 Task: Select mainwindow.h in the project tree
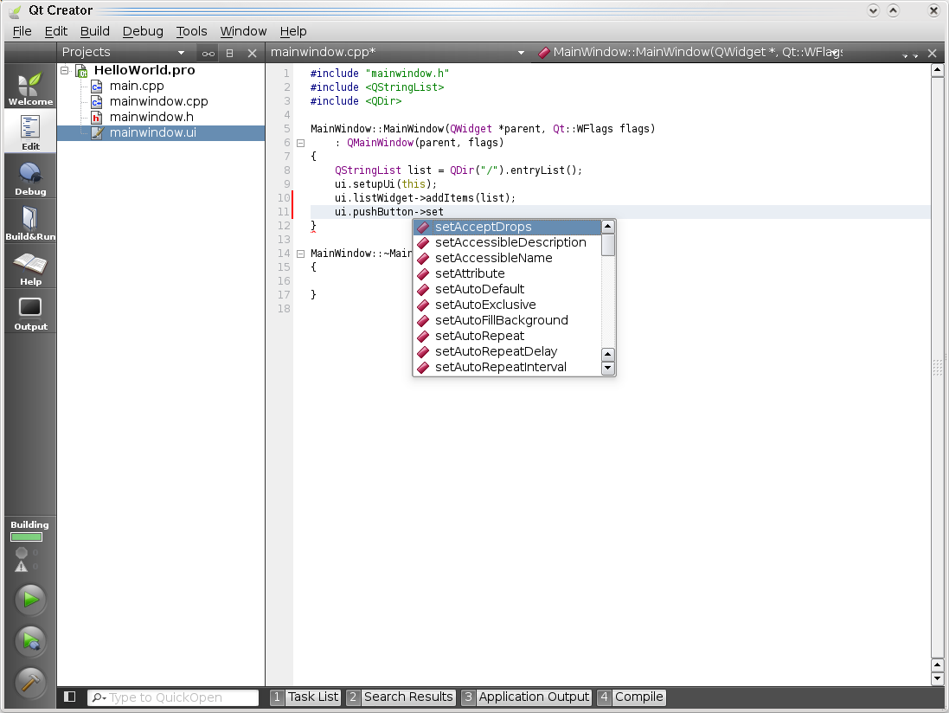[x=151, y=117]
